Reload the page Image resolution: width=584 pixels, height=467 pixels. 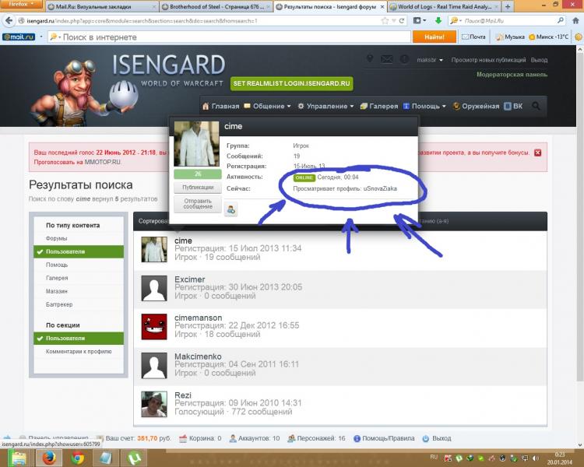(x=402, y=21)
